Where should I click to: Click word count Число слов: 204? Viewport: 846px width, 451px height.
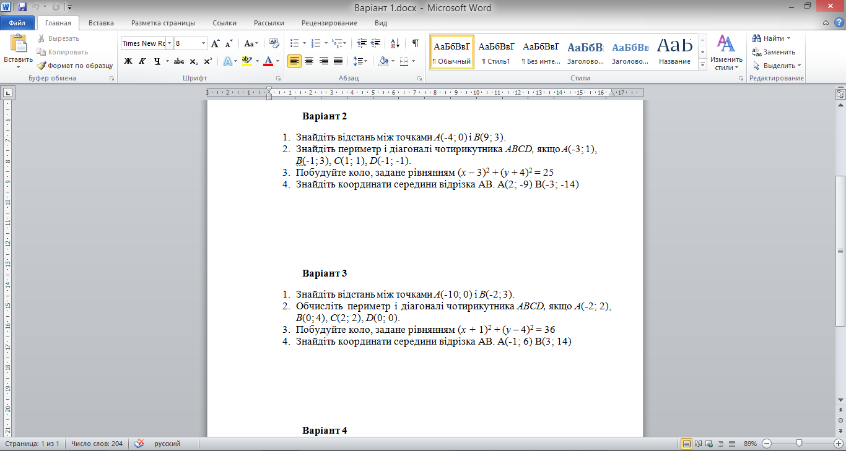pyautogui.click(x=97, y=444)
